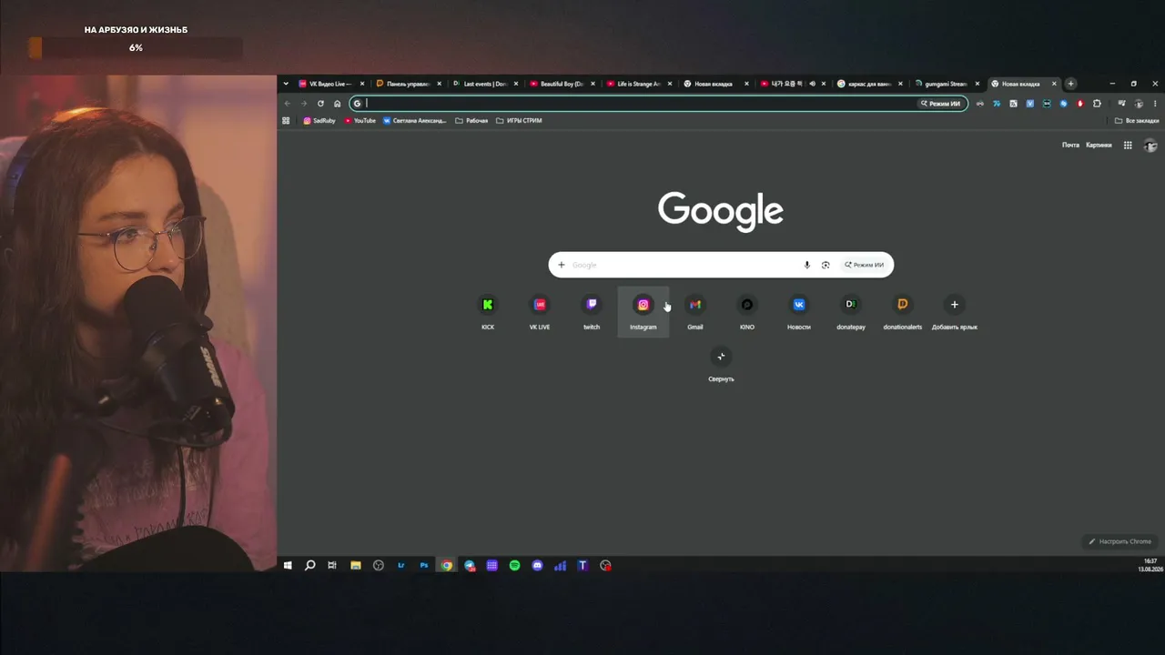Image resolution: width=1165 pixels, height=655 pixels.
Task: Open the Все закладки folder
Action: [1138, 120]
